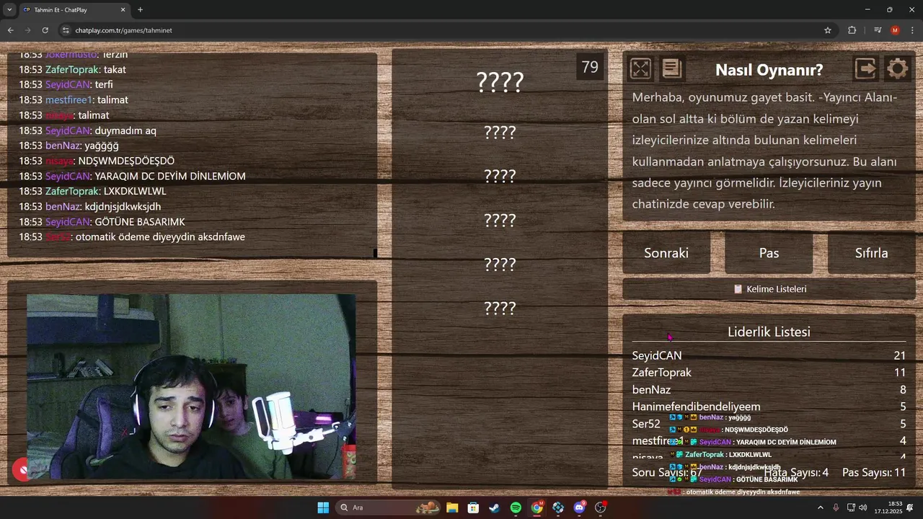The width and height of the screenshot is (923, 519).
Task: Click Soru Sayısı counter
Action: pyautogui.click(x=667, y=473)
